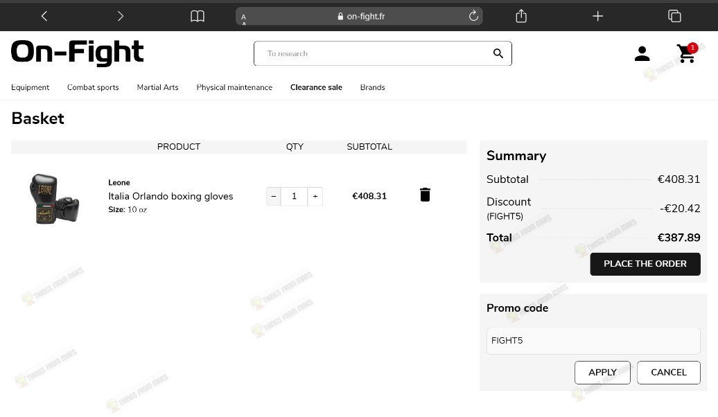Click the 'Size: 10 oz' text
The height and width of the screenshot is (417, 718).
128,210
